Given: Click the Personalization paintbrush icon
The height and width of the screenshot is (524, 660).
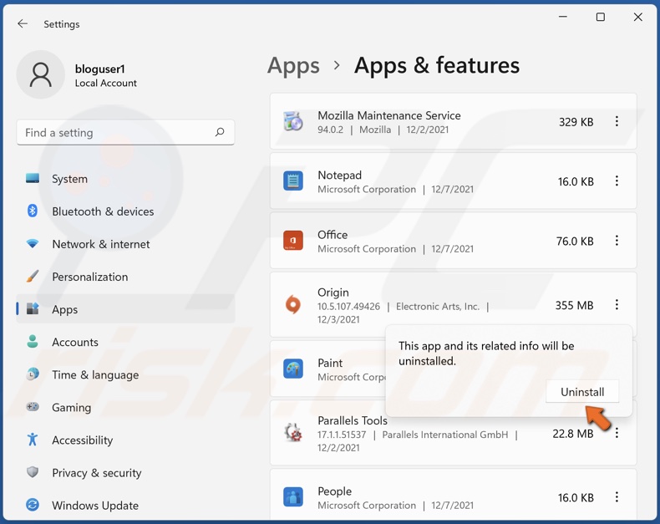Looking at the screenshot, I should pos(33,277).
